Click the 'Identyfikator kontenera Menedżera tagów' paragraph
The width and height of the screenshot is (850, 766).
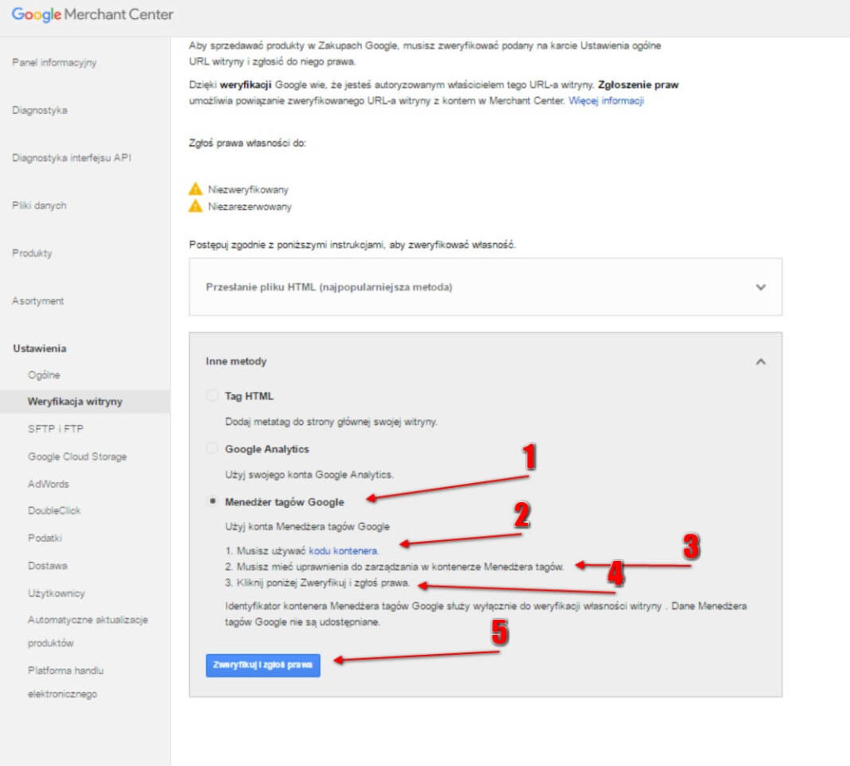pos(486,613)
